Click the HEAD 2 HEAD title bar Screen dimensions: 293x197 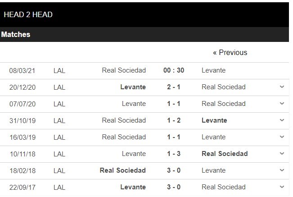click(28, 14)
